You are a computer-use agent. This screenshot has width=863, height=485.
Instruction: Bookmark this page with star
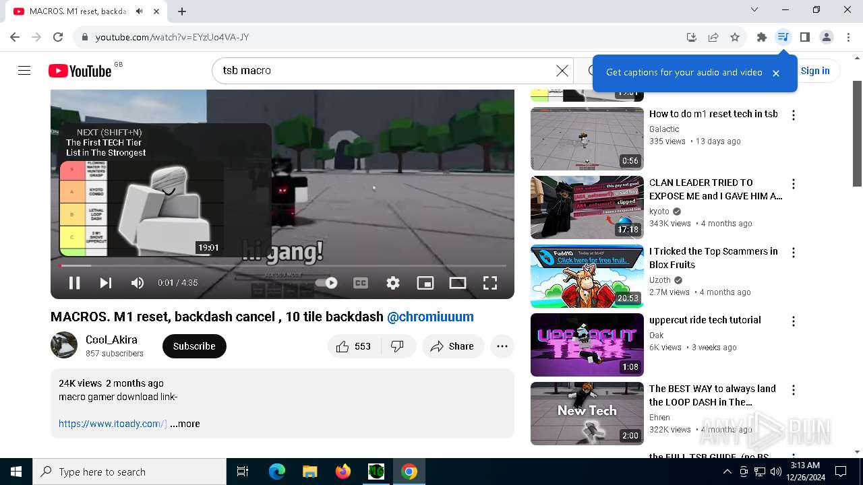(x=735, y=37)
